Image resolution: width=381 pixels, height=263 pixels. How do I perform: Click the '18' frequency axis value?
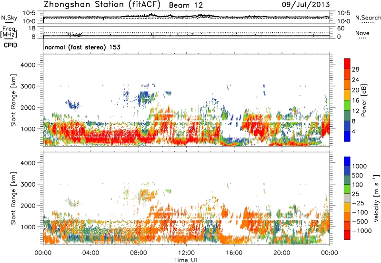tap(32, 28)
